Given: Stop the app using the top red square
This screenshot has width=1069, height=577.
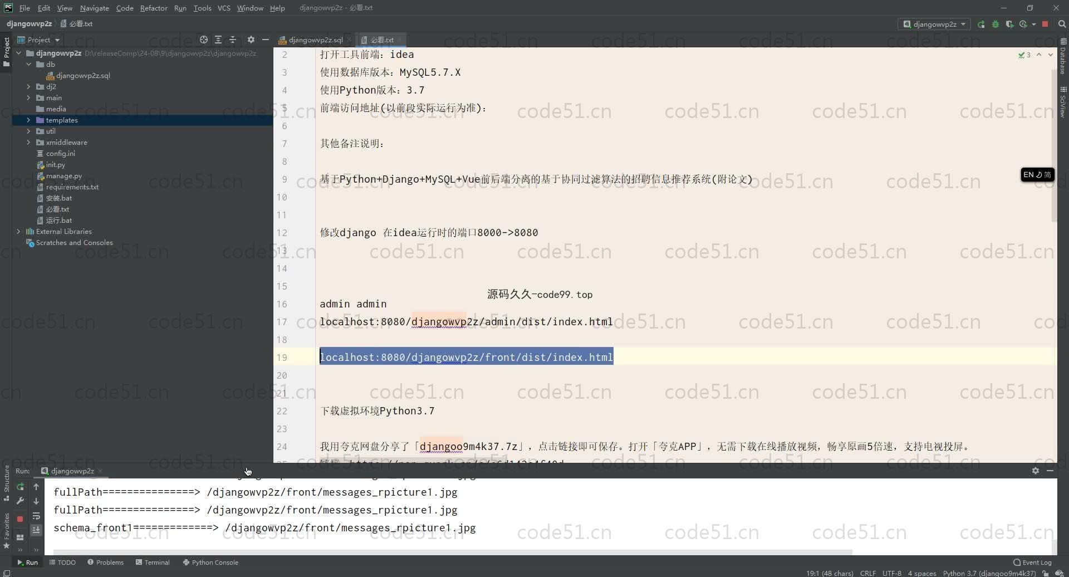Looking at the screenshot, I should [x=1046, y=24].
